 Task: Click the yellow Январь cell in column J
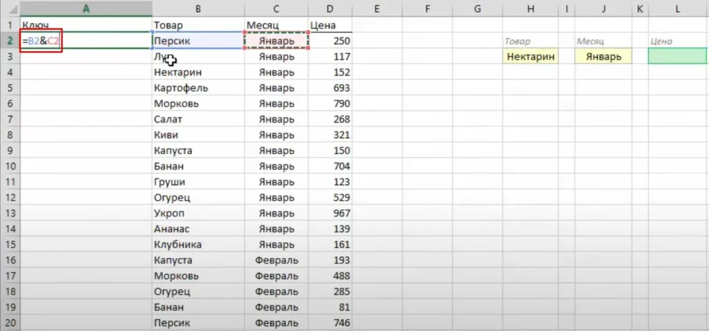[x=603, y=57]
